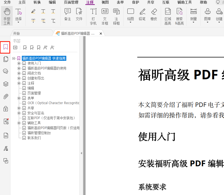Toggle the 书签 bookmarks panel closed

5,47
